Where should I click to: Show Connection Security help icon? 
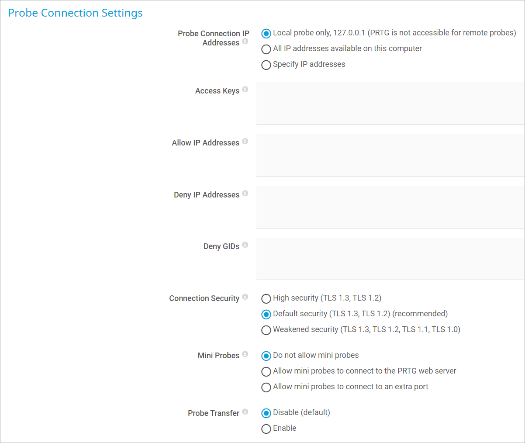coord(245,297)
